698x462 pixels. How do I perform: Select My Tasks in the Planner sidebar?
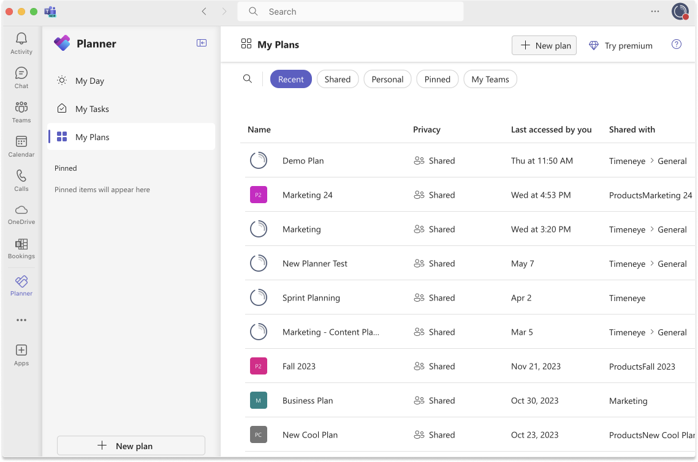tap(93, 108)
